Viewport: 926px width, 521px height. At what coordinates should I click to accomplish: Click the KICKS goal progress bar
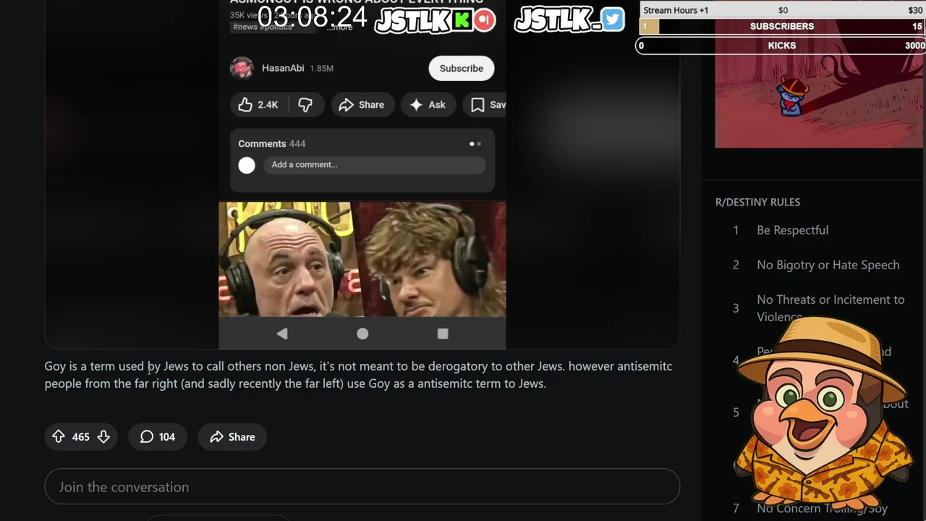click(781, 46)
